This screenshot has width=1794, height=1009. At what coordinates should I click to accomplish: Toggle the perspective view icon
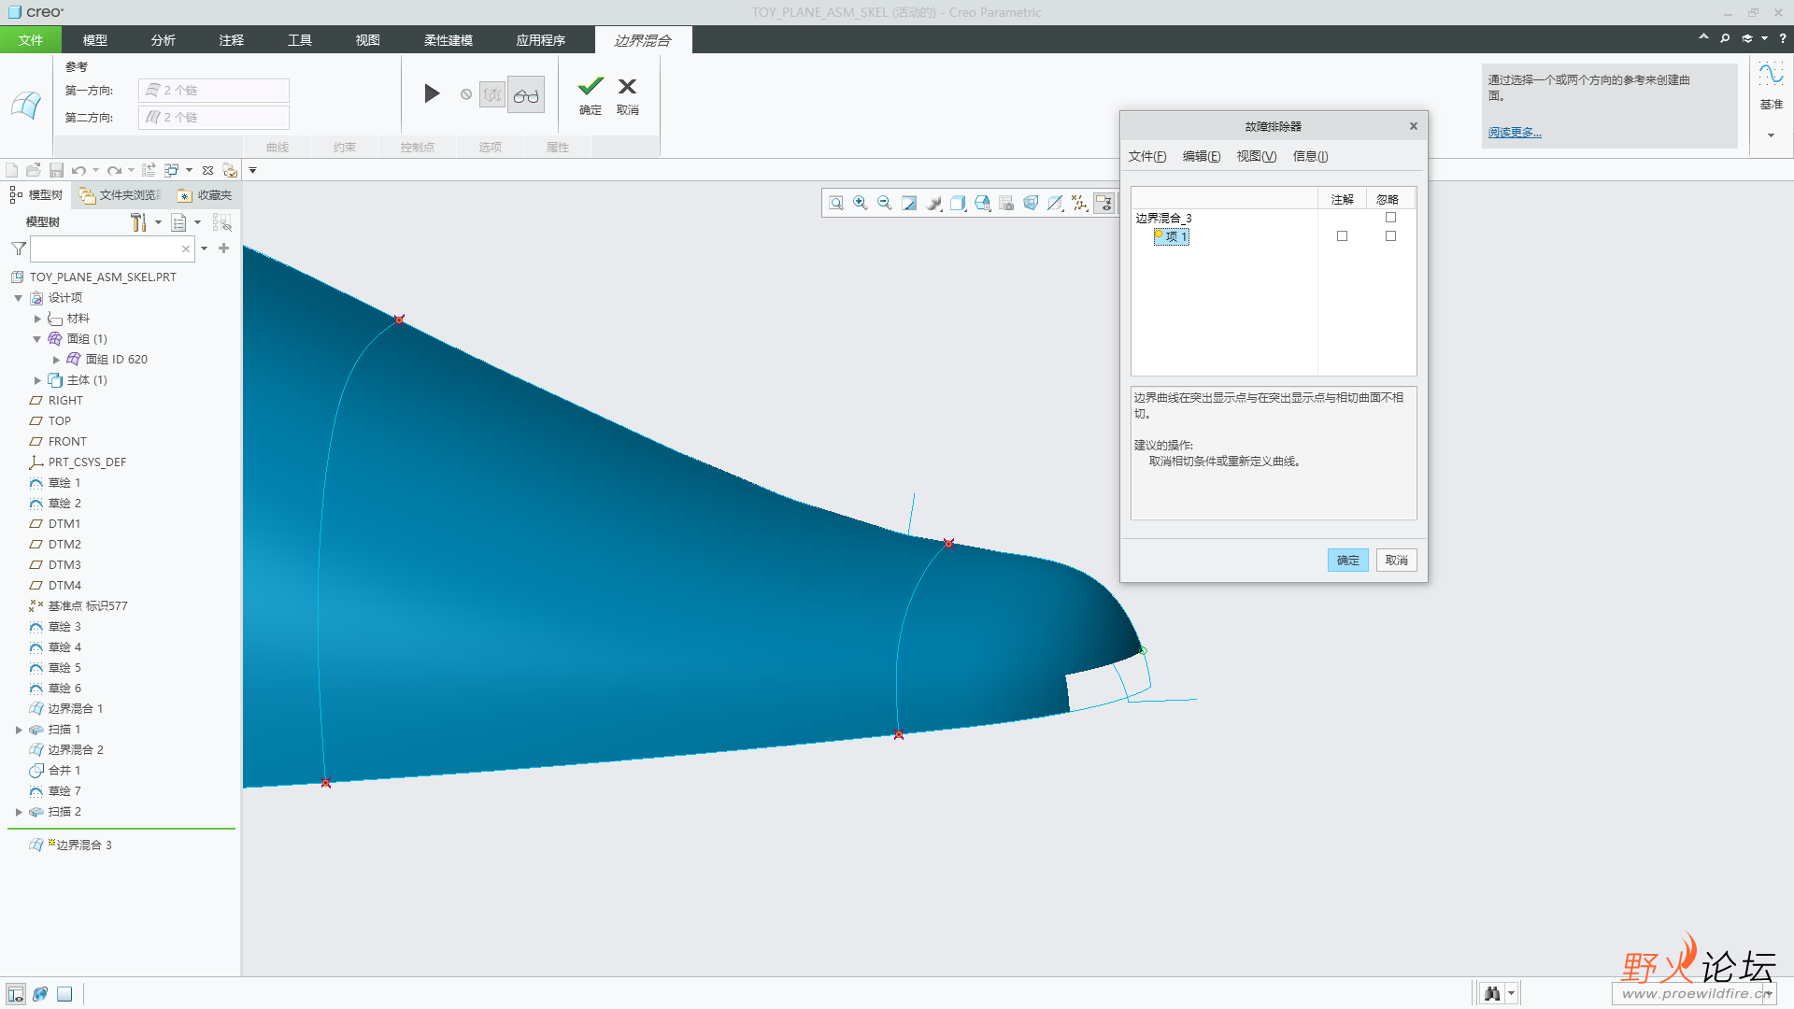[1031, 203]
